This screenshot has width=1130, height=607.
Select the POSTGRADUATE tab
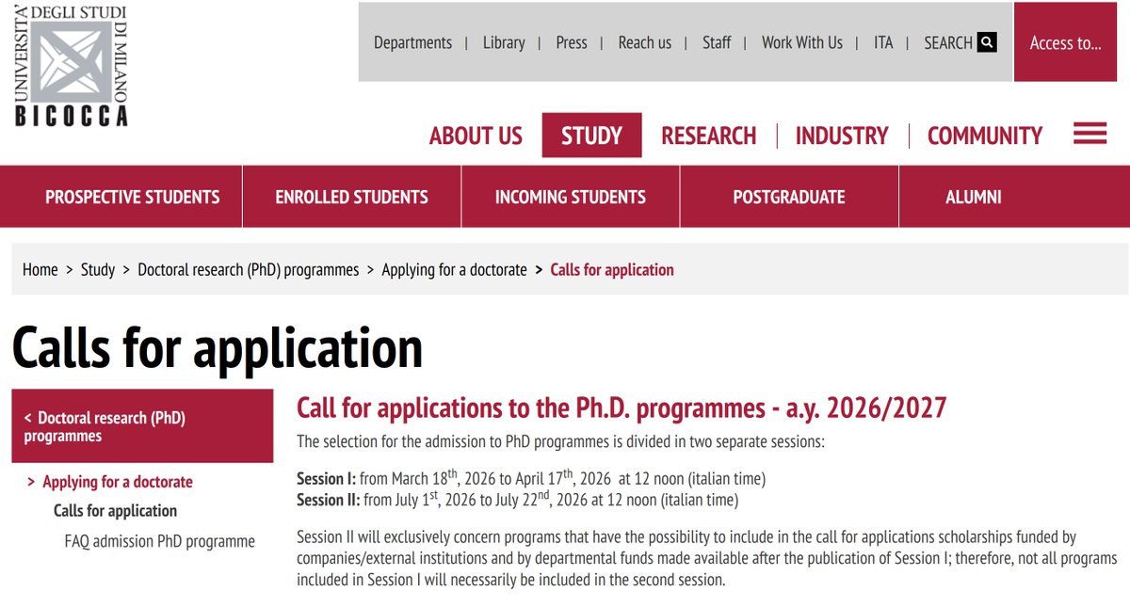coord(789,197)
